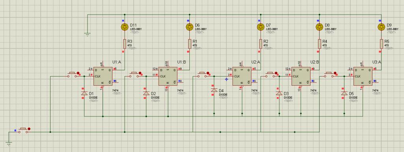
Task: Select the D6 LED component
Action: (190, 27)
